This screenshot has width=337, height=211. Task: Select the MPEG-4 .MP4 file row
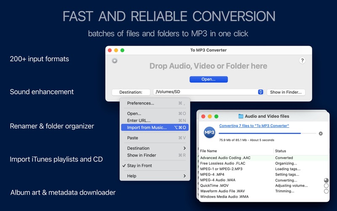[x=265, y=175]
